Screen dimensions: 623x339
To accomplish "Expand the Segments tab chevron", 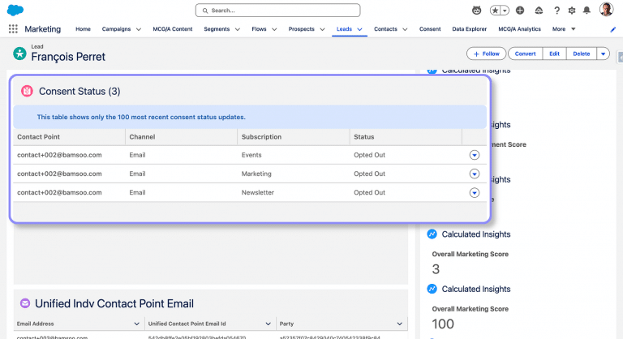I will click(238, 29).
